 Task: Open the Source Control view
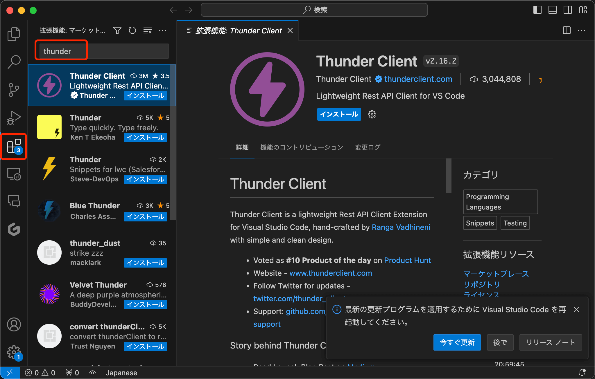coord(14,90)
